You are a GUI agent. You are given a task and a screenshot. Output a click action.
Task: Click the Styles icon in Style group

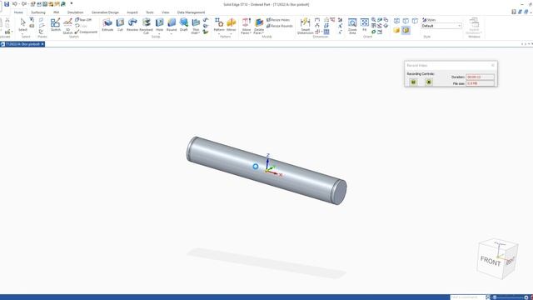click(429, 20)
